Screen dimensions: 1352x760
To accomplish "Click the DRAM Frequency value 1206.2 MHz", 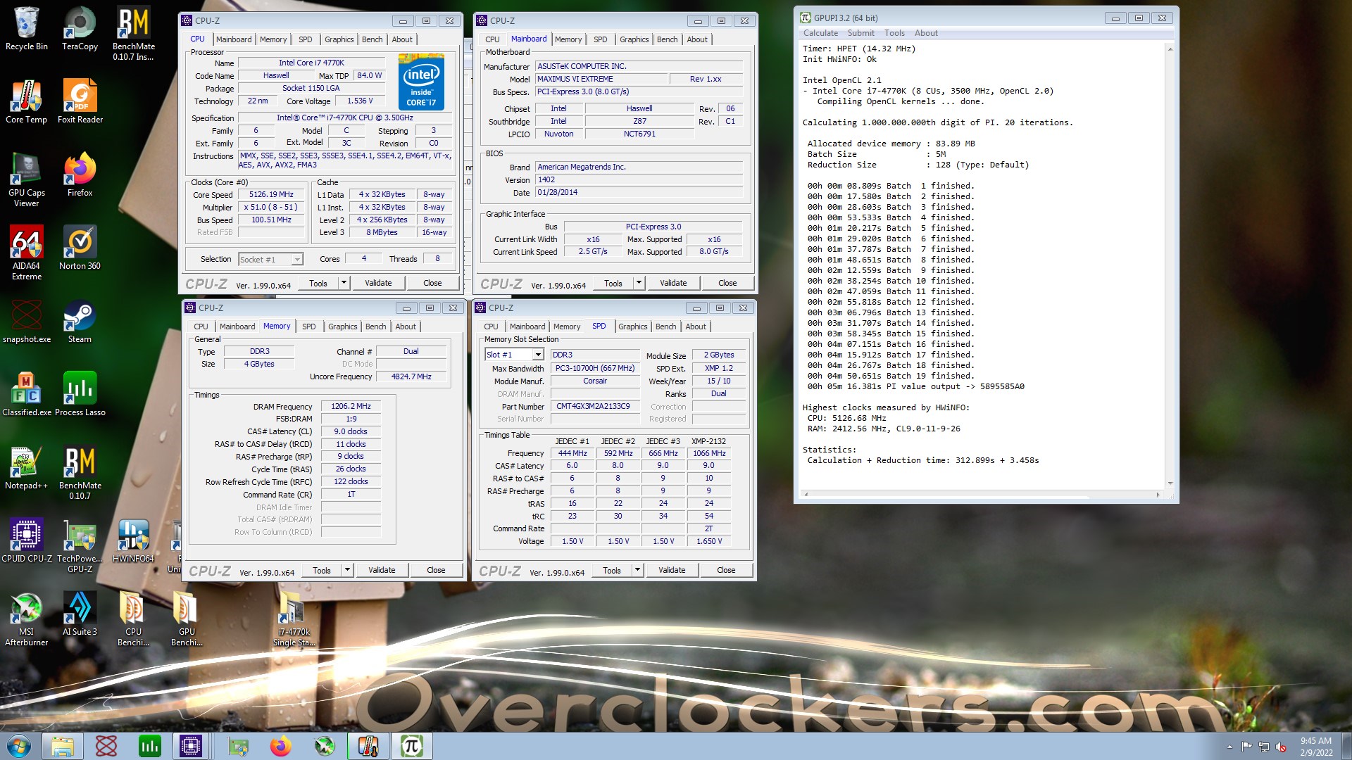I will click(x=351, y=406).
